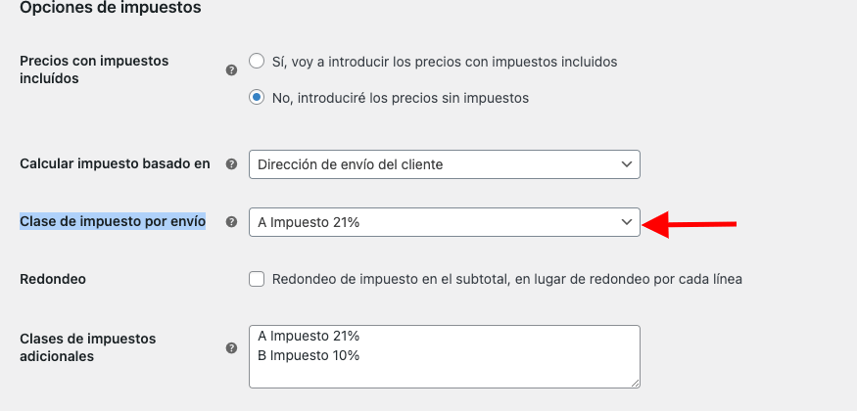This screenshot has height=411, width=857.
Task: Show help icon tip for Clase de impuesto por envío
Action: click(232, 221)
